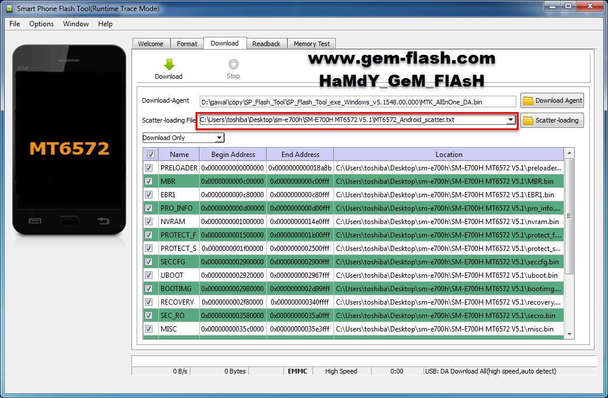Click RECOVERY begin address 0x0000000002f80000
This screenshot has width=608, height=398.
[233, 302]
